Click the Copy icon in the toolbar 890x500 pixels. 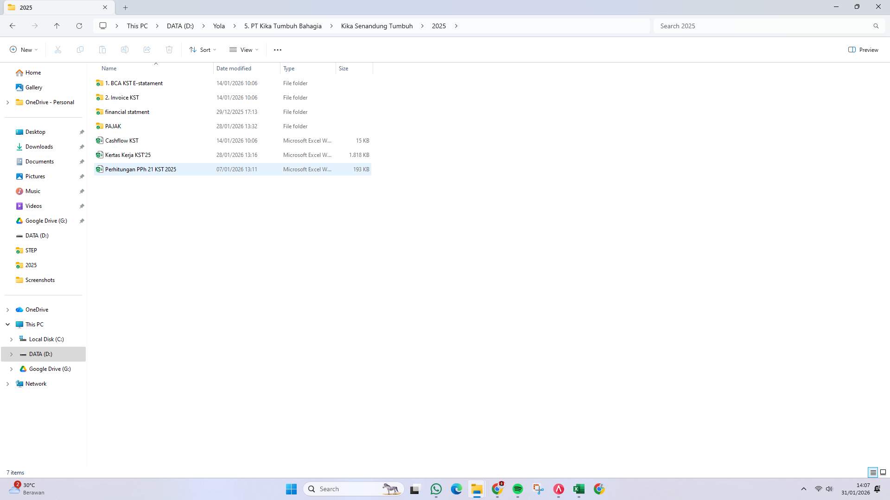[x=80, y=50]
